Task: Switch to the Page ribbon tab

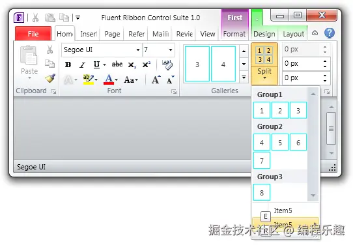Action: pos(112,34)
